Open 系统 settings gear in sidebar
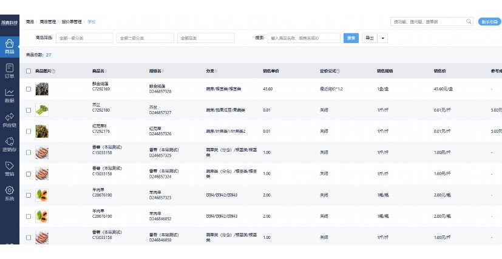502x259 pixels. [9, 193]
